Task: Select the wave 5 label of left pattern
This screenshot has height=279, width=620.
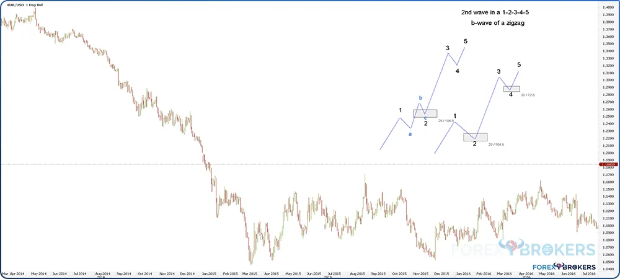Action: pos(465,42)
